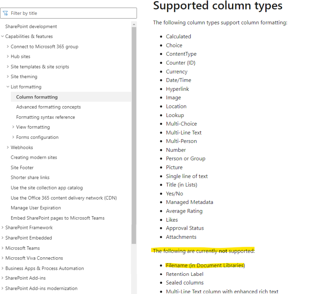Viewport: 322px width, 294px height.
Task: Click the Approval Status item
Action: click(185, 228)
